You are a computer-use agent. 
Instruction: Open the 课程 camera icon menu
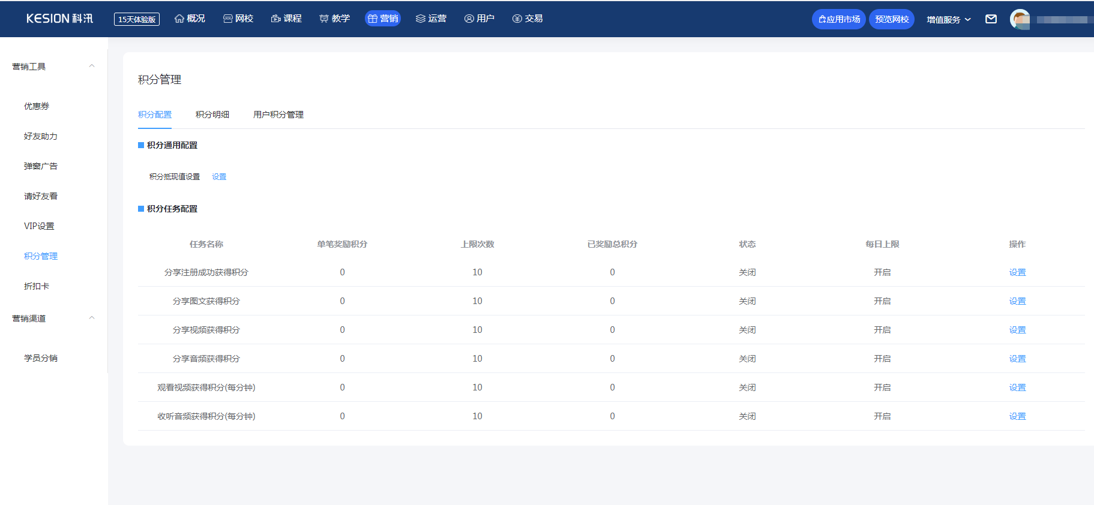[286, 19]
